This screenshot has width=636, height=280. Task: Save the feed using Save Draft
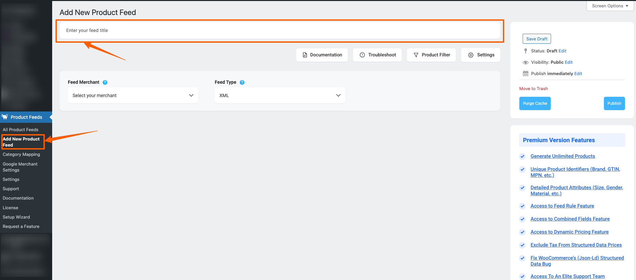coord(536,39)
